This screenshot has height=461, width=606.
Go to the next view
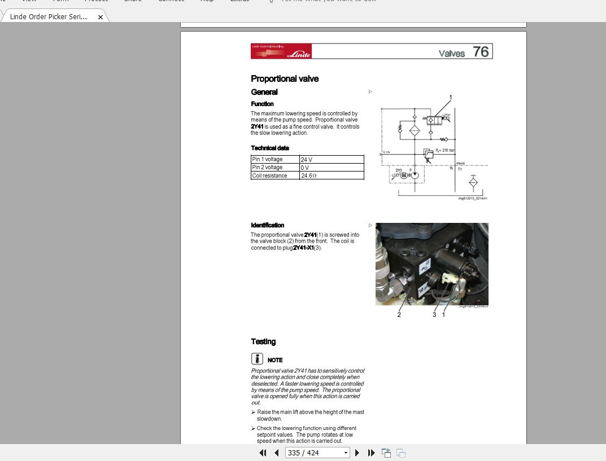(401, 453)
